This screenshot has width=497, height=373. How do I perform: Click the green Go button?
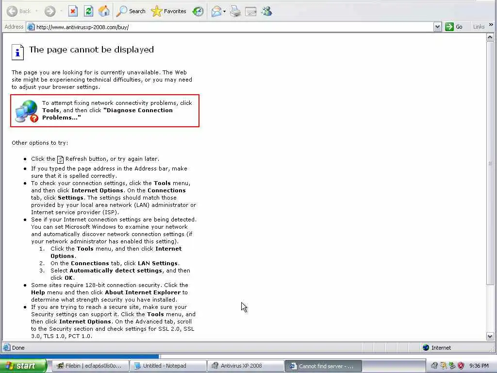(454, 27)
